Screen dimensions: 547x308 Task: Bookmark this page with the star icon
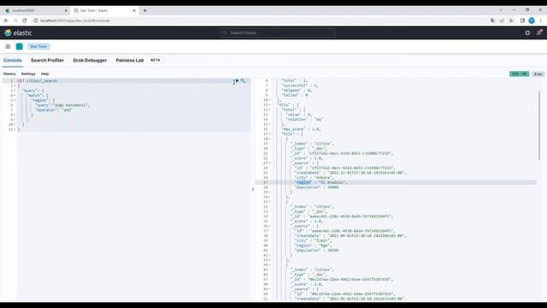(x=511, y=21)
